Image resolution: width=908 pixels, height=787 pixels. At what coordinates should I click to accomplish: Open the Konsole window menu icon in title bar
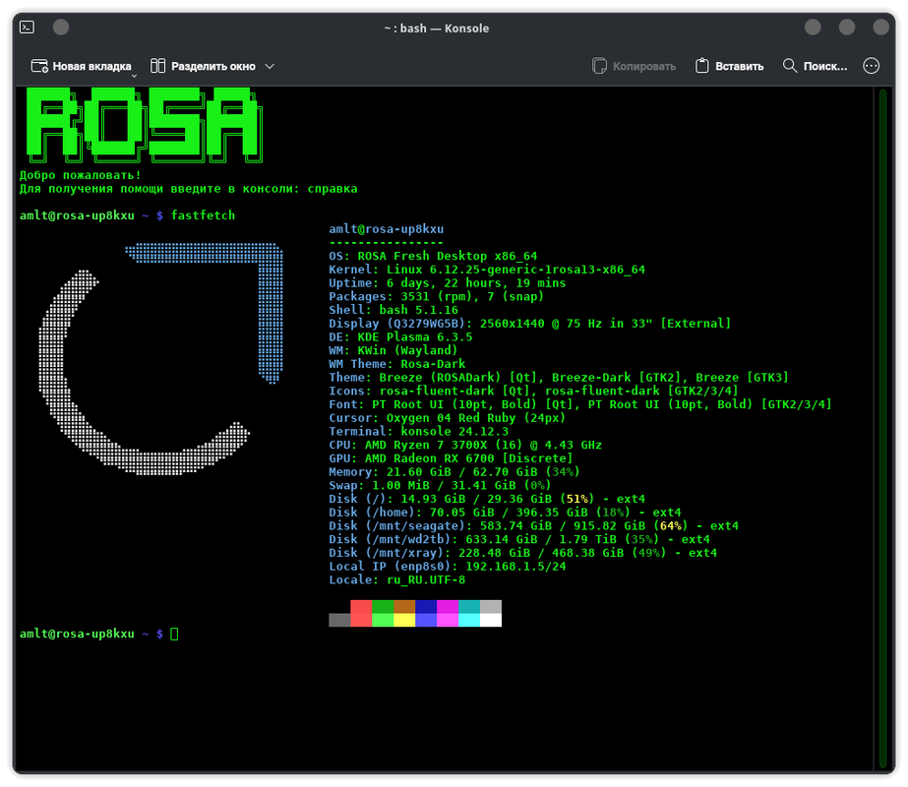click(x=27, y=28)
